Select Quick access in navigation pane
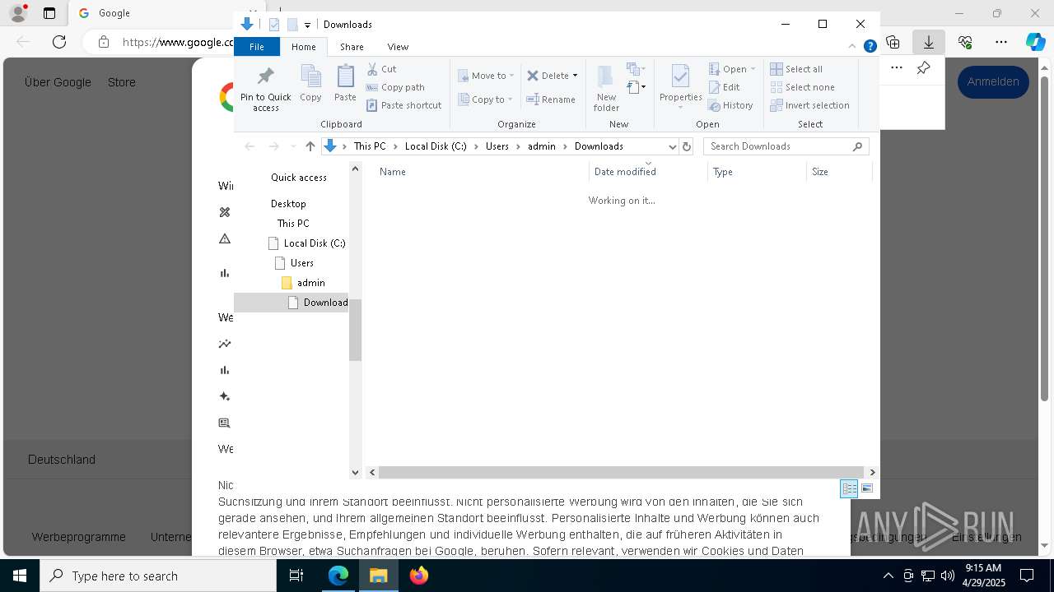 [298, 178]
